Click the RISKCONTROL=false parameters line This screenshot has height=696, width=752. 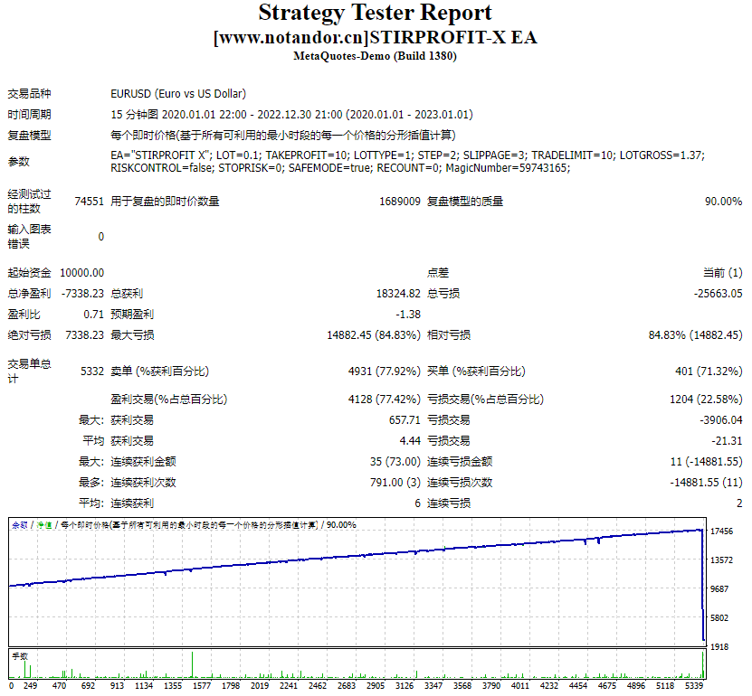pos(340,168)
